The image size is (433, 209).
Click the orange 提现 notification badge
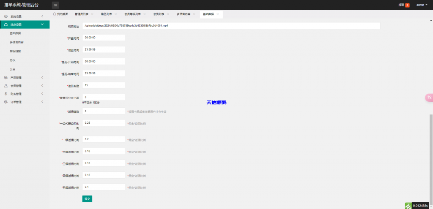(407, 5)
